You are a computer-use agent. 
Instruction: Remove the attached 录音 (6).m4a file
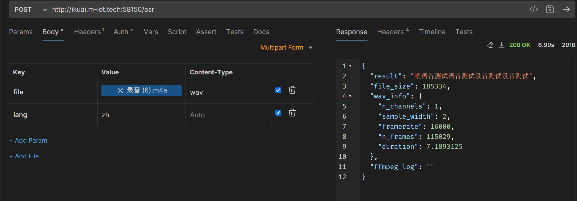[120, 91]
